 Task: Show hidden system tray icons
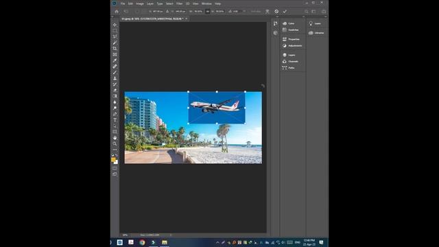click(217, 242)
